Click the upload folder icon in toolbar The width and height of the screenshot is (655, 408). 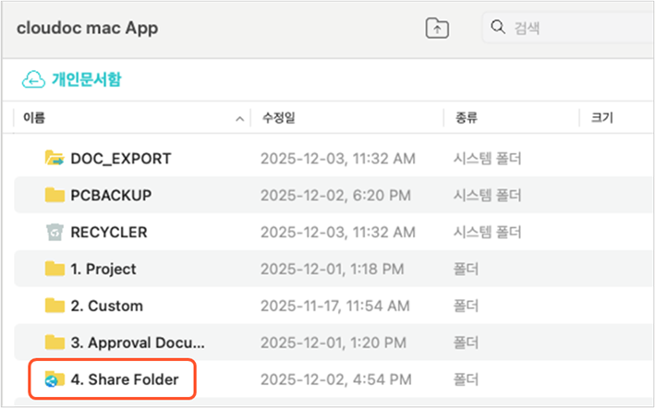click(436, 29)
